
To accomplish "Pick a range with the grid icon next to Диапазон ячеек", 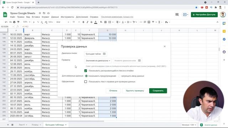I will 104,54.
